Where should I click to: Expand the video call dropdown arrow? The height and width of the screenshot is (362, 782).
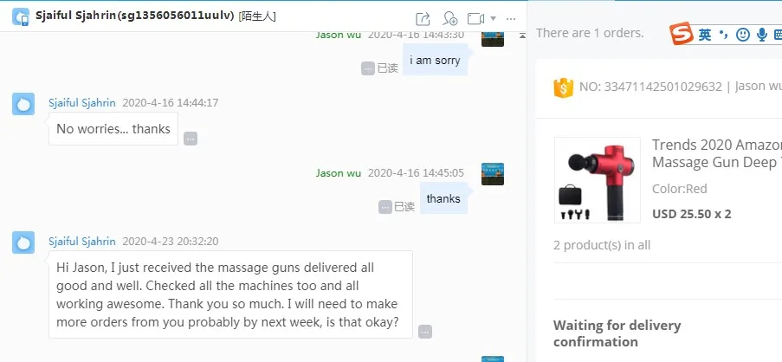tap(494, 18)
